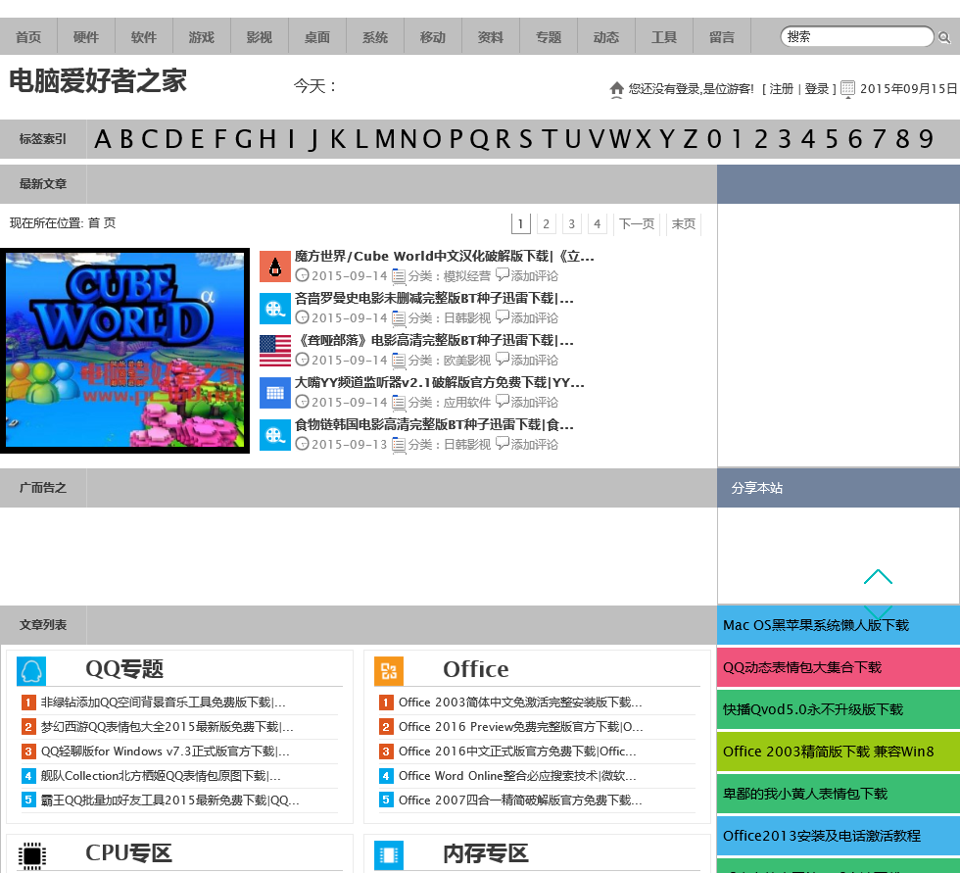Click the 注册 register link
960x873 pixels.
click(x=781, y=89)
